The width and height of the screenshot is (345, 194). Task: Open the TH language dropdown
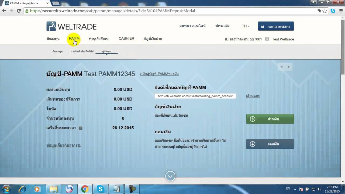[246, 26]
